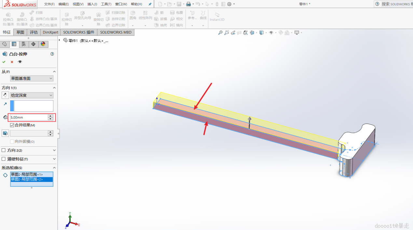The width and height of the screenshot is (413, 230).
Task: Select Zoom to Area tool
Action: tap(227, 33)
